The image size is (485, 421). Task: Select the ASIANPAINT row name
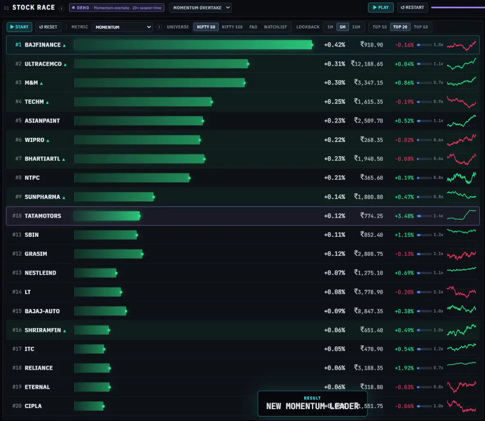pos(42,121)
